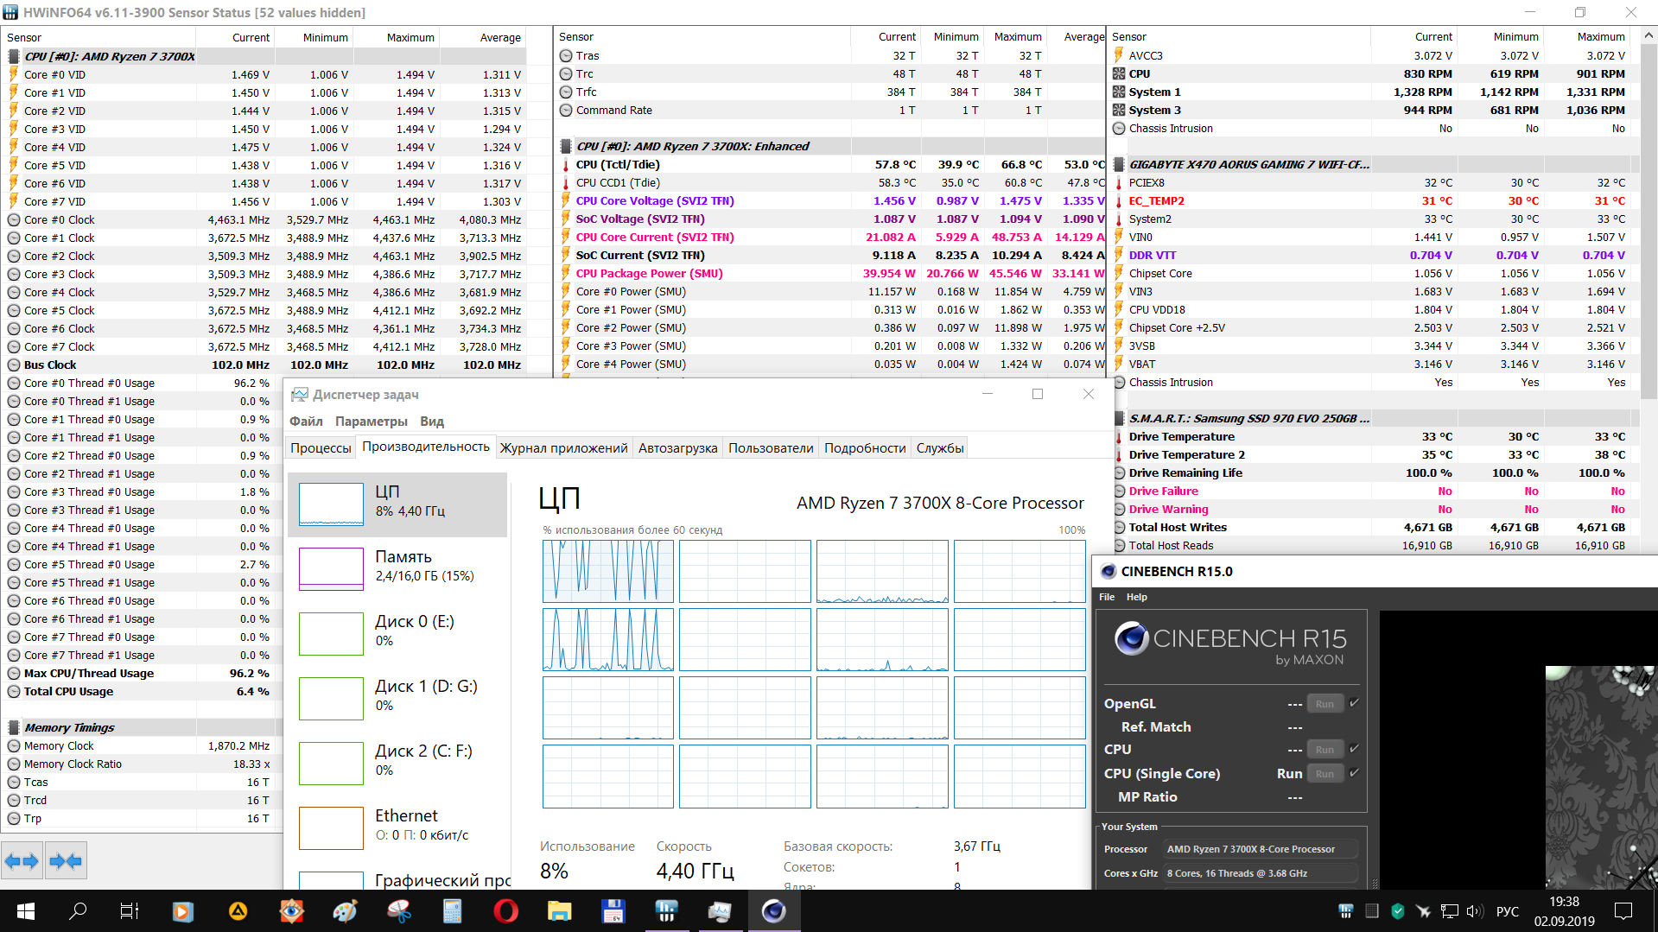Viewport: 1658px width, 932px height.
Task: Click the icon beside Total CPU Usage
Action: [x=14, y=691]
